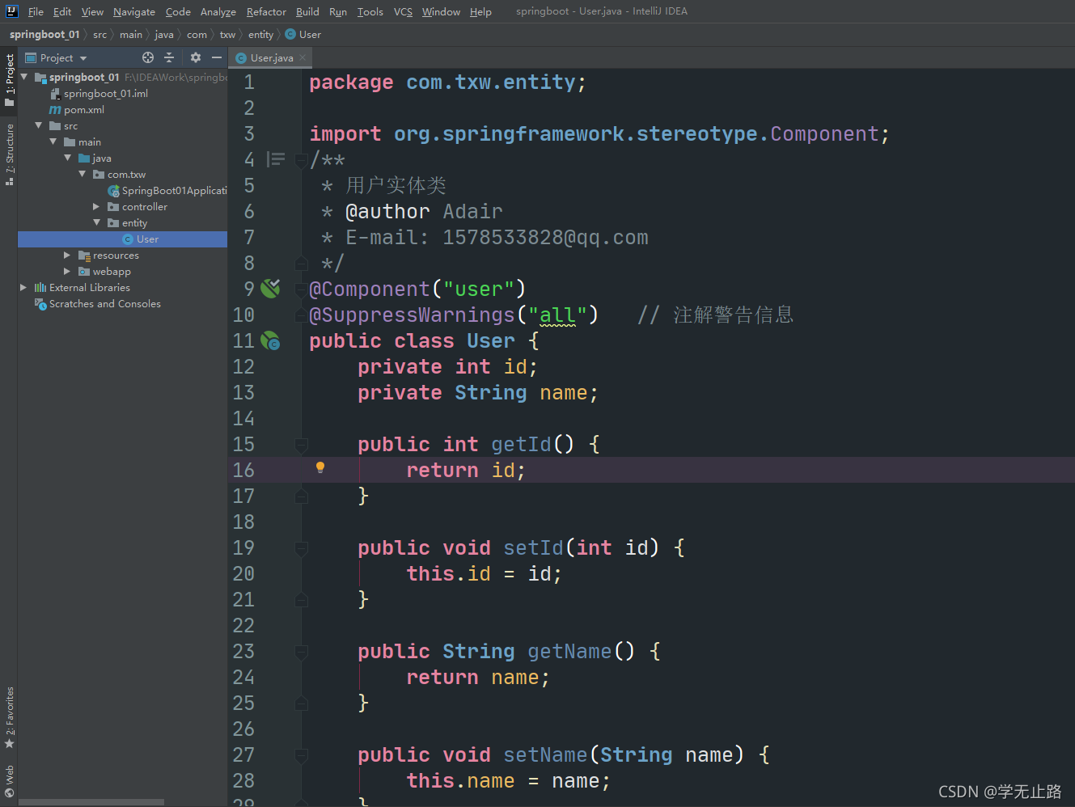
Task: Fold the setName method at line 27
Action: tap(301, 755)
